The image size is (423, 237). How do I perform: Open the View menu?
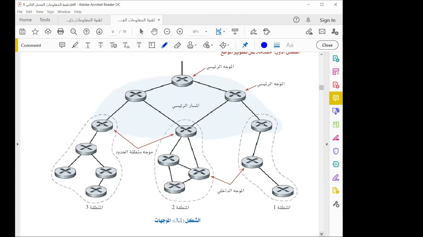[x=40, y=12]
